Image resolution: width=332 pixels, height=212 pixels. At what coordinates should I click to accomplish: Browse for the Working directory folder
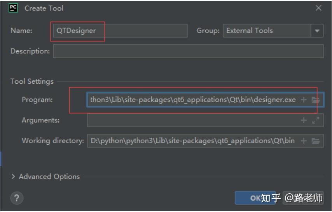[x=315, y=141]
